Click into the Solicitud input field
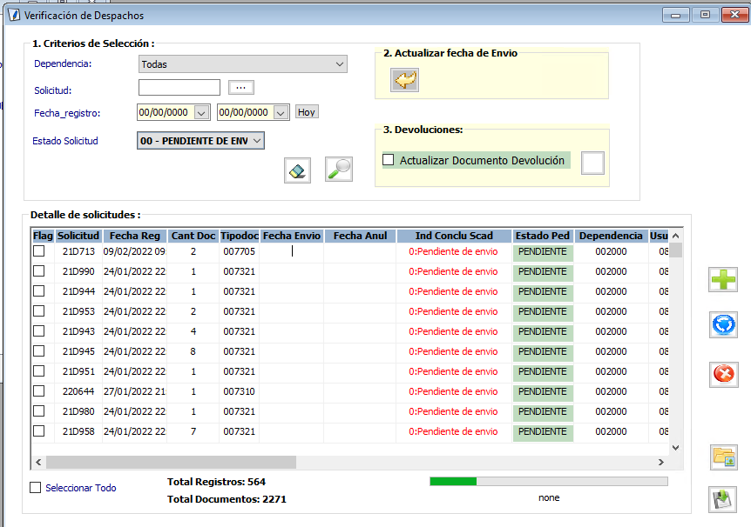751x527 pixels. (x=179, y=88)
